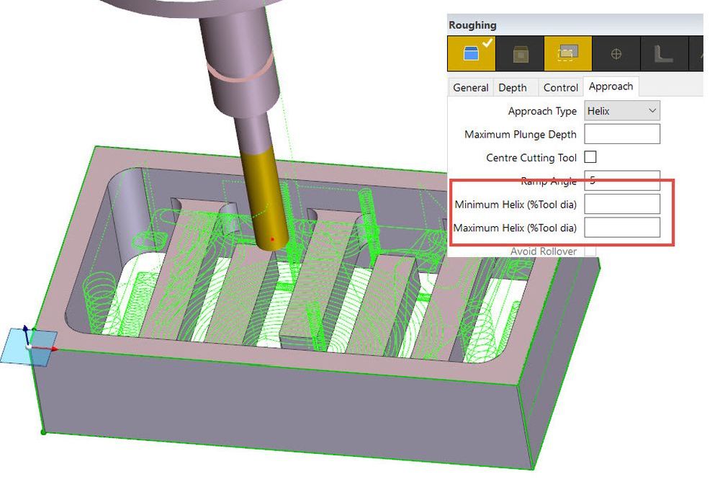Screen dimensions: 720x487
Task: Toggle the Avoid Rollover checkbox
Action: click(x=590, y=251)
